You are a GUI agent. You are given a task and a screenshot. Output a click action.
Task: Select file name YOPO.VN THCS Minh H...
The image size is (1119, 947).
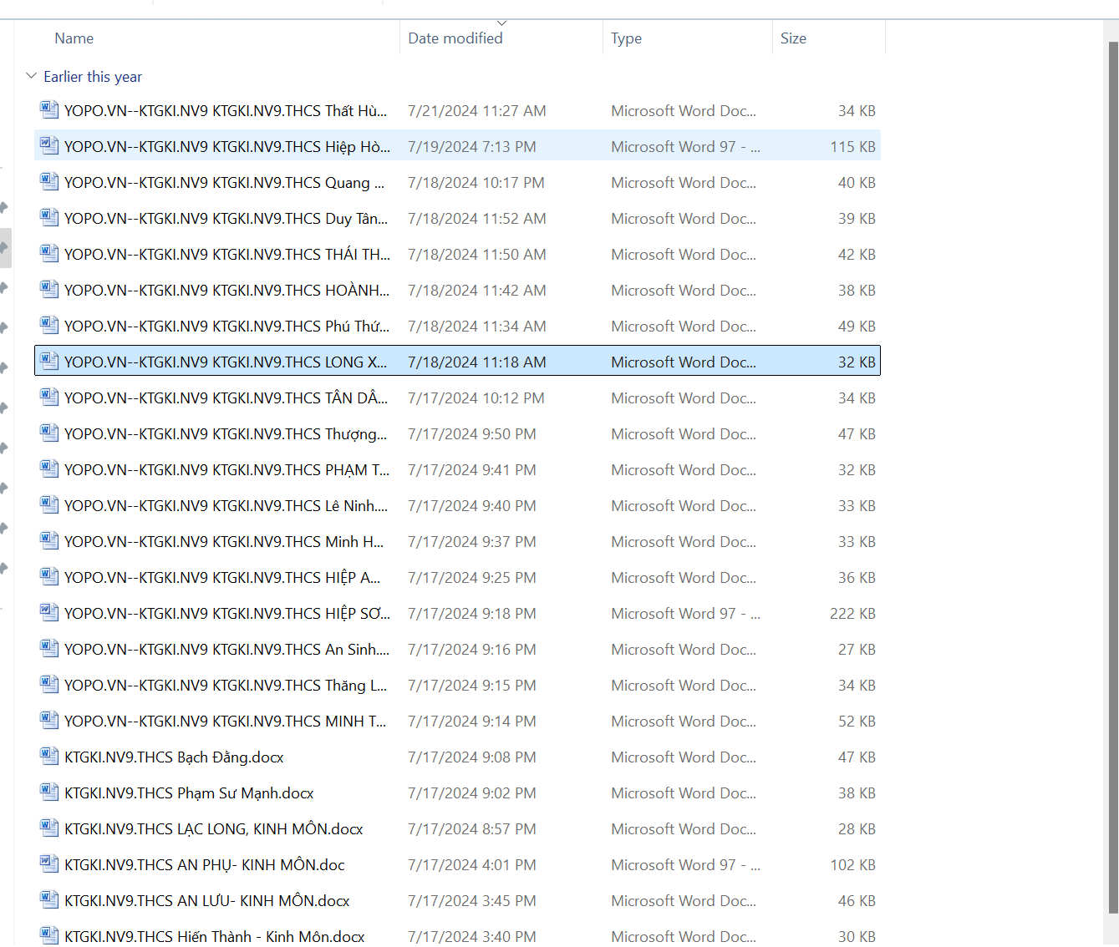click(224, 542)
